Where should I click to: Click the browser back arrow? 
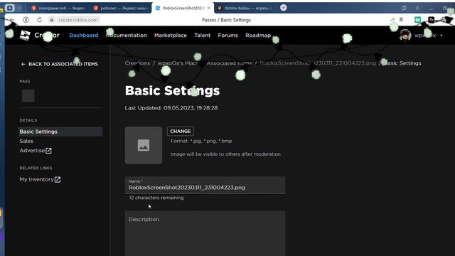click(11, 20)
